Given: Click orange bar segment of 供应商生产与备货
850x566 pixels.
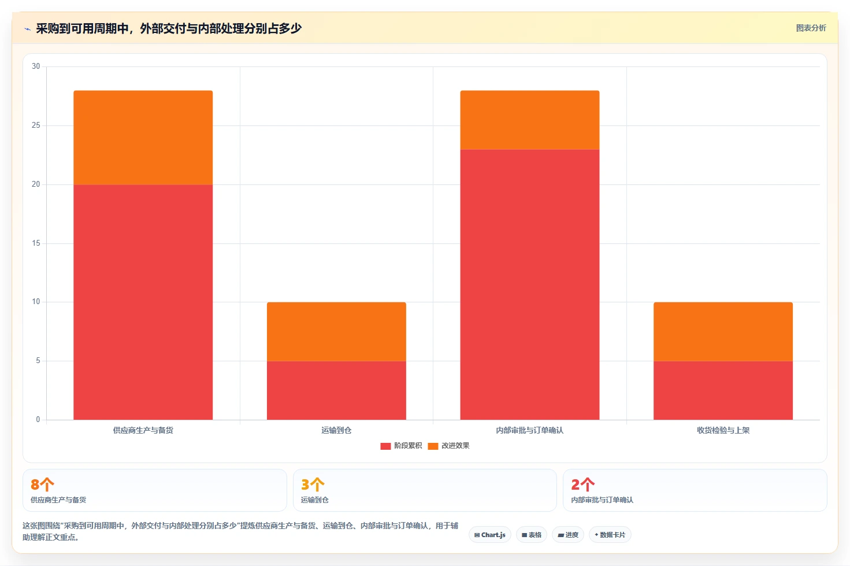Looking at the screenshot, I should [x=143, y=138].
